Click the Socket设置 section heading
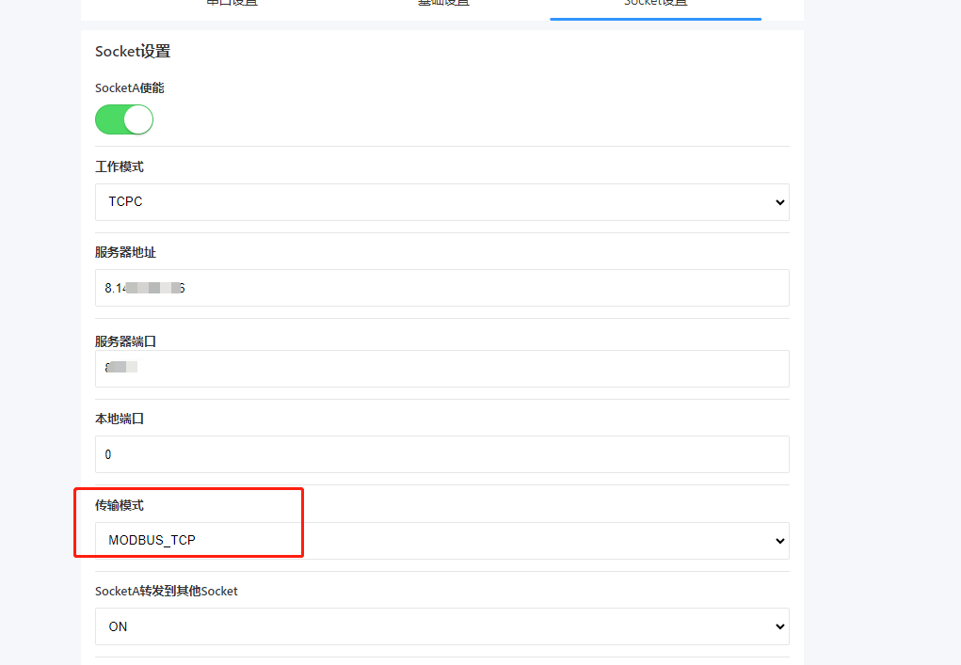 (x=133, y=52)
